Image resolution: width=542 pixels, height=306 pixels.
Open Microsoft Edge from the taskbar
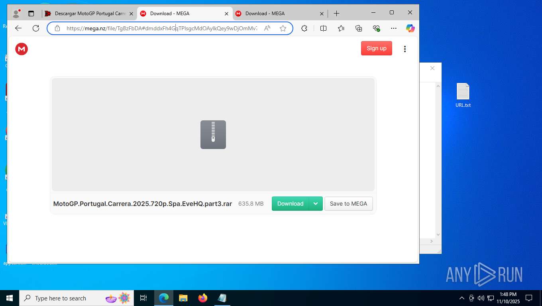coord(164,298)
